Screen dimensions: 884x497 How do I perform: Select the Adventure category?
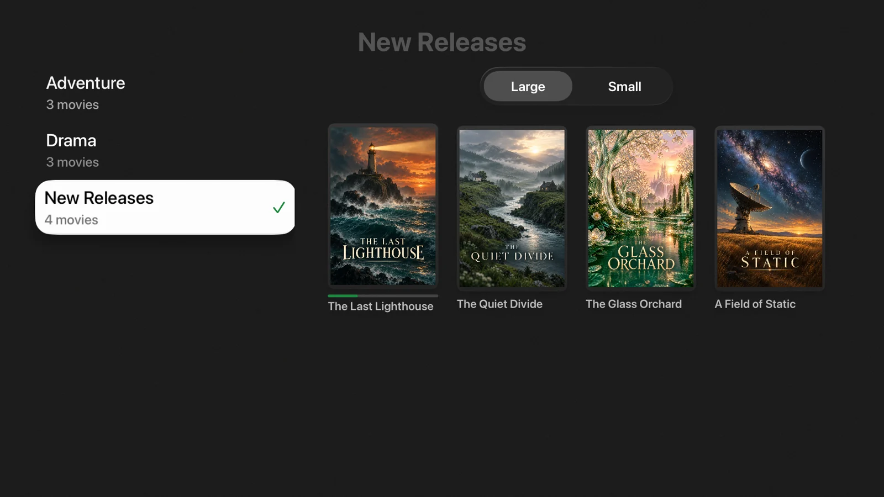[165, 93]
